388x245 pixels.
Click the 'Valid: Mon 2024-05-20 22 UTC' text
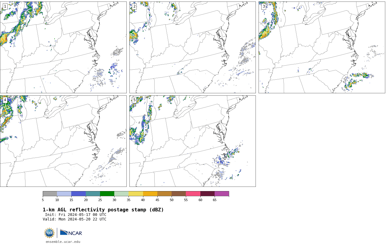click(75, 219)
